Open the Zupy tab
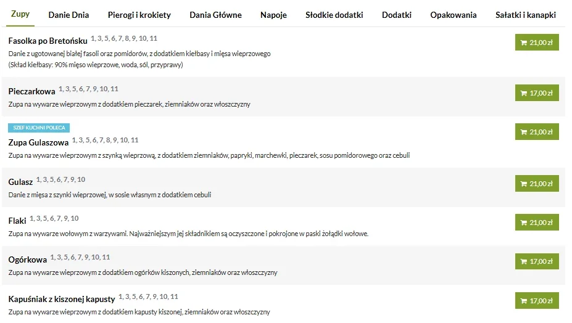This screenshot has height=323, width=572. 20,14
